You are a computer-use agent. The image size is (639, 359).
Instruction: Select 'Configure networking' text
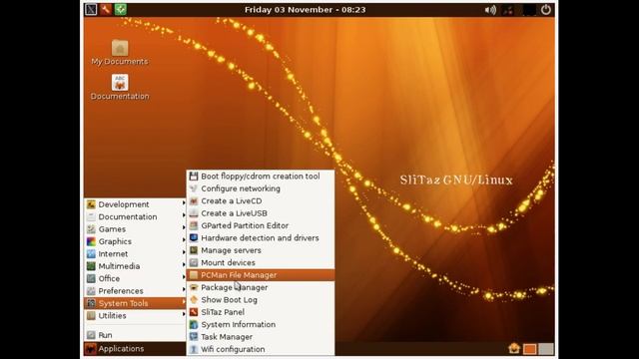click(x=241, y=188)
